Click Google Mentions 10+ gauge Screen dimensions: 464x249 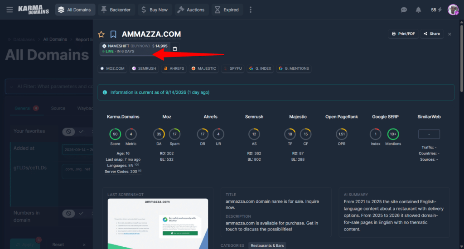click(x=393, y=134)
